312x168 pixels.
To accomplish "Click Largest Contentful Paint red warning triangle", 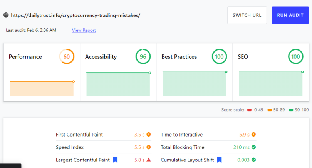I will click(149, 160).
